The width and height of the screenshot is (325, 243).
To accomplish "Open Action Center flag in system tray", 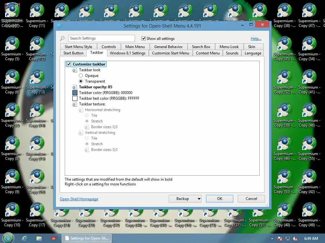I will pyautogui.click(x=280, y=239).
